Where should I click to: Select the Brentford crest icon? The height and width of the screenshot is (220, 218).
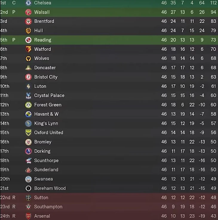point(28,21)
